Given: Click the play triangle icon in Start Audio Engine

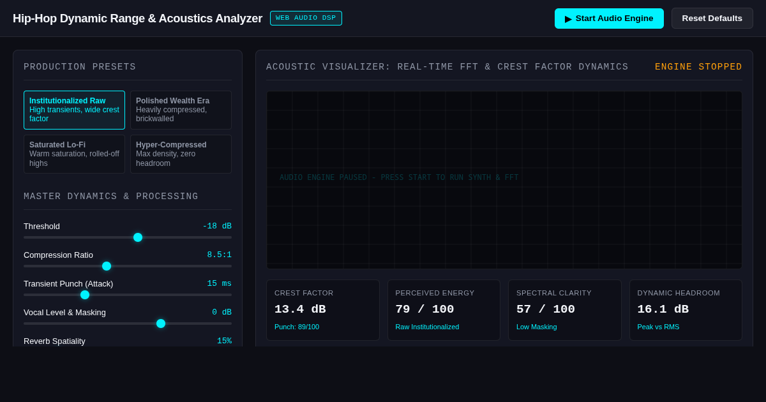Looking at the screenshot, I should point(568,19).
